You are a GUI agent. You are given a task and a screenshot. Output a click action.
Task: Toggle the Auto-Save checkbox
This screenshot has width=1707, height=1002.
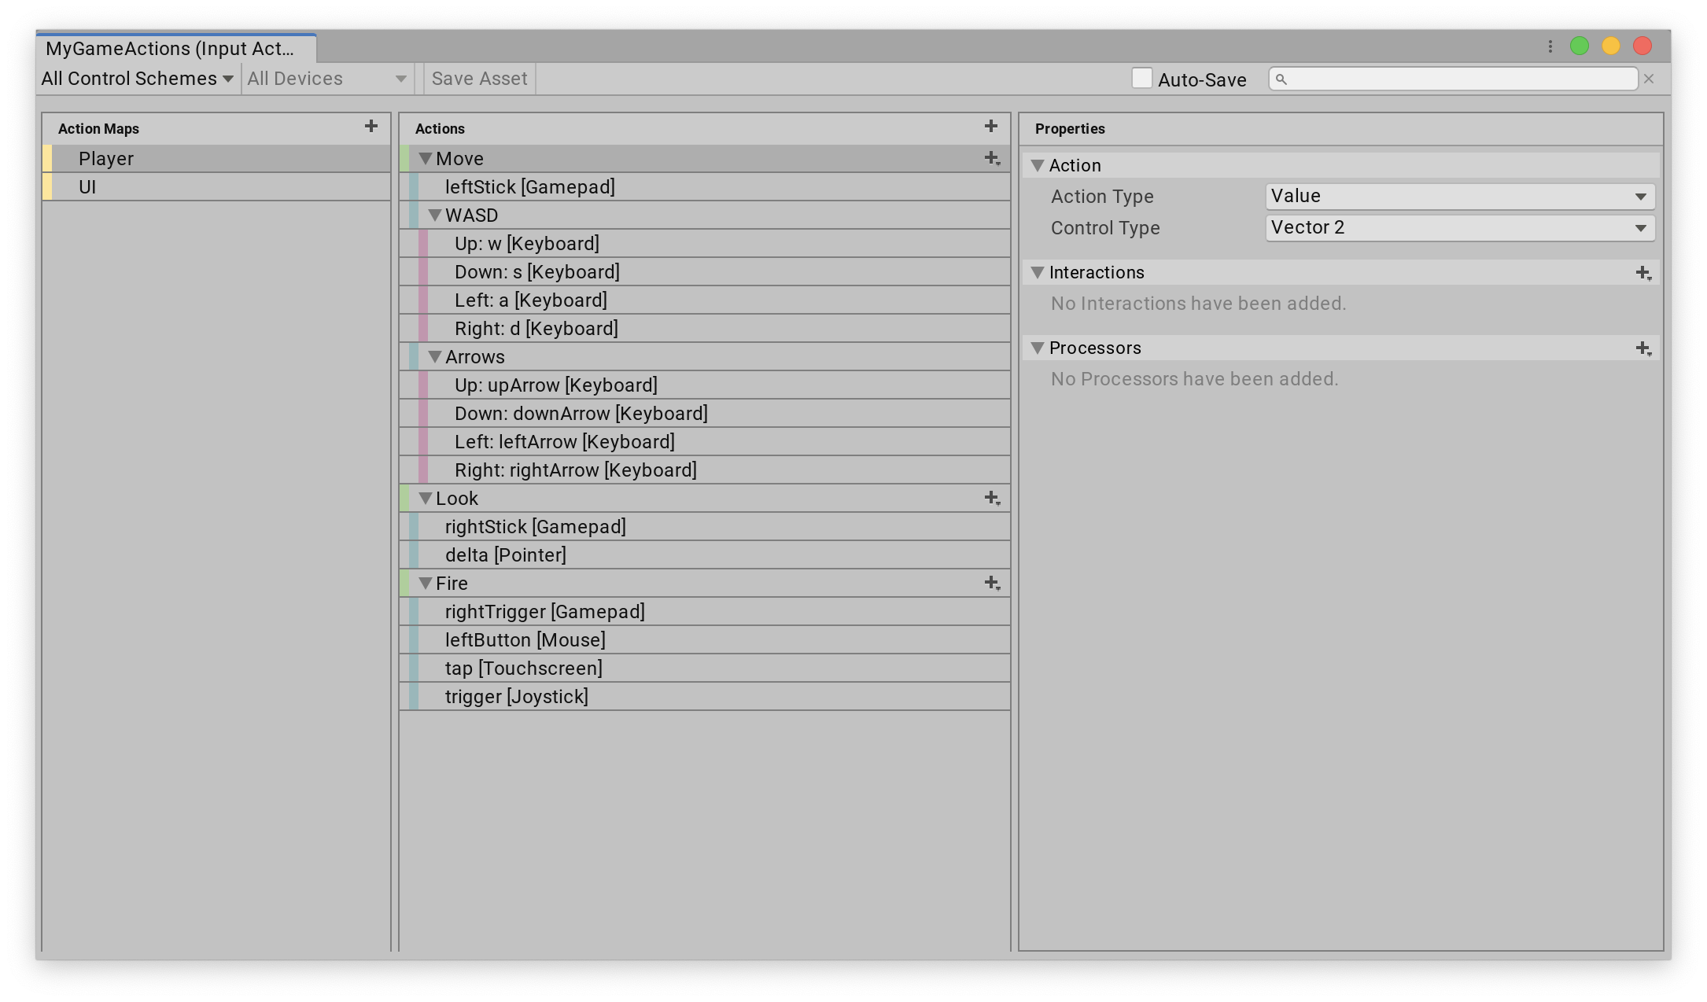(x=1141, y=79)
